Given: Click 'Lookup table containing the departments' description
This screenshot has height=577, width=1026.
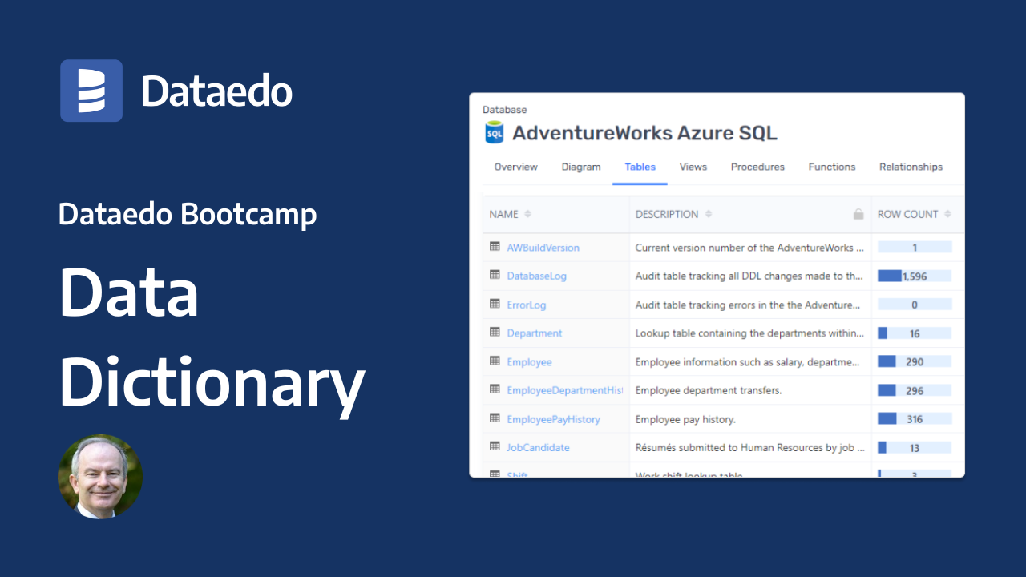Looking at the screenshot, I should 749,333.
